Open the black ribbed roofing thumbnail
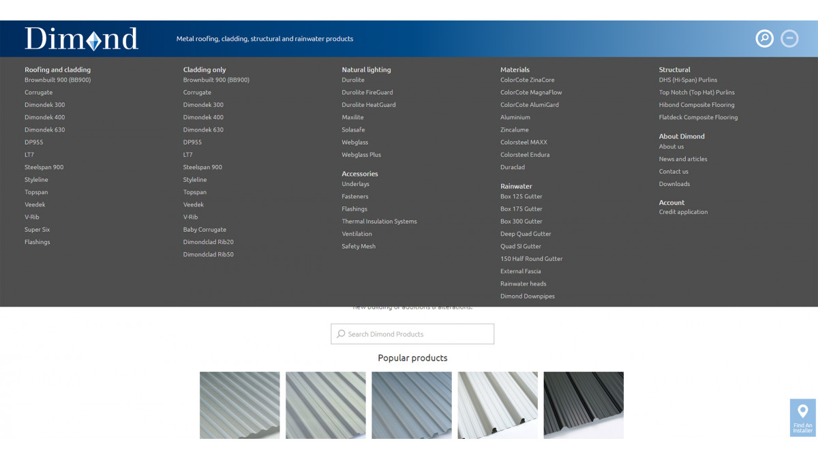 (584, 405)
